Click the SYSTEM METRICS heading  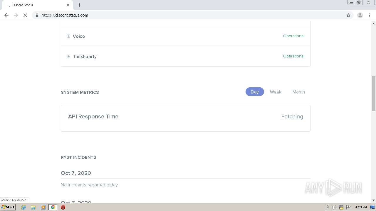[80, 92]
